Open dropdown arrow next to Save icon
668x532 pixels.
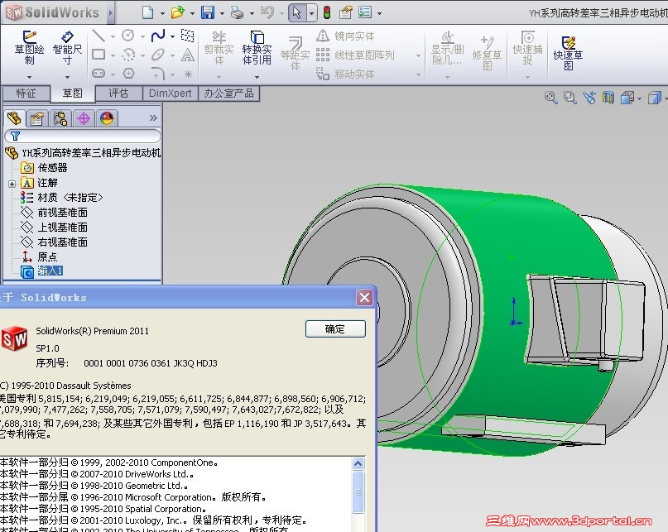click(222, 13)
